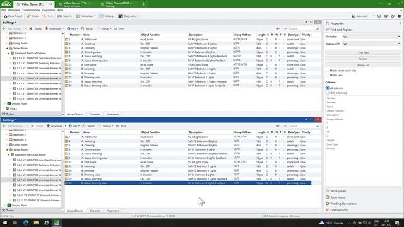Screen dimensions: 404x227
Task: Switch to Channels tab in lower panel
Action: pyautogui.click(x=95, y=211)
